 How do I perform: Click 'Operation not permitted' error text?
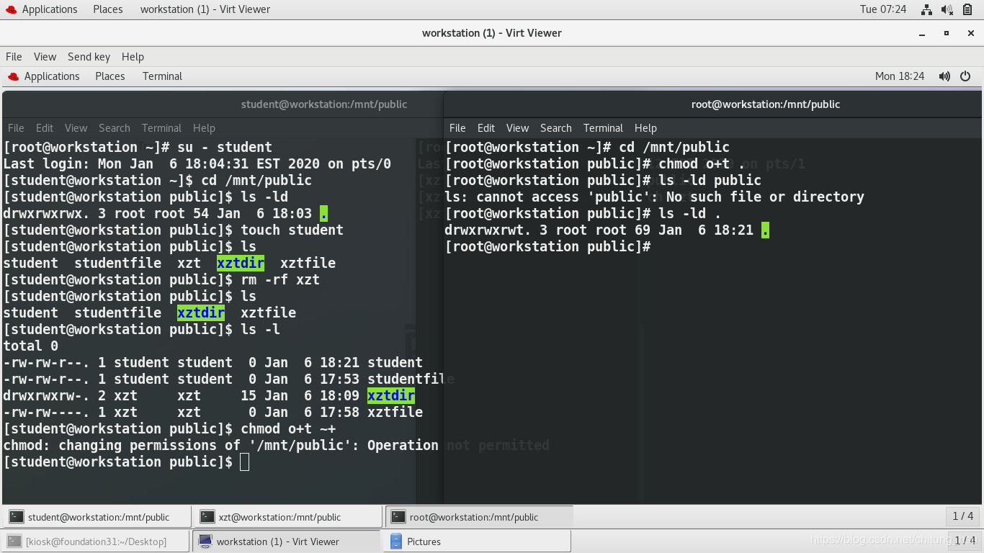(458, 446)
